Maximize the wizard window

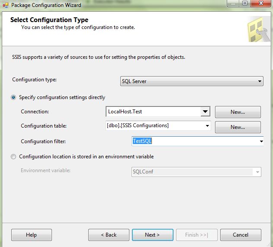coord(244,4)
